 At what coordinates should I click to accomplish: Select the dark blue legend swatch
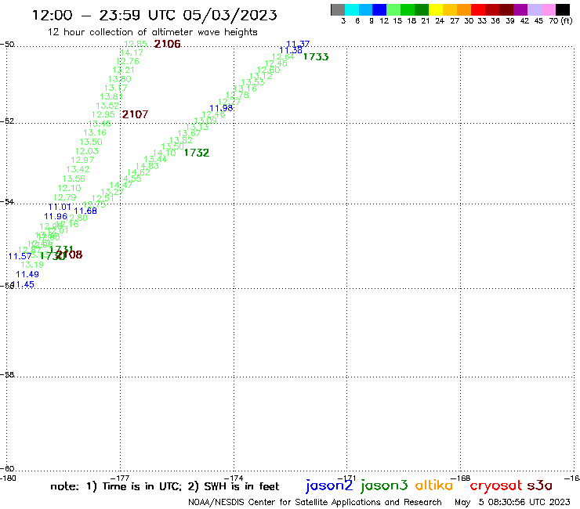coord(379,9)
